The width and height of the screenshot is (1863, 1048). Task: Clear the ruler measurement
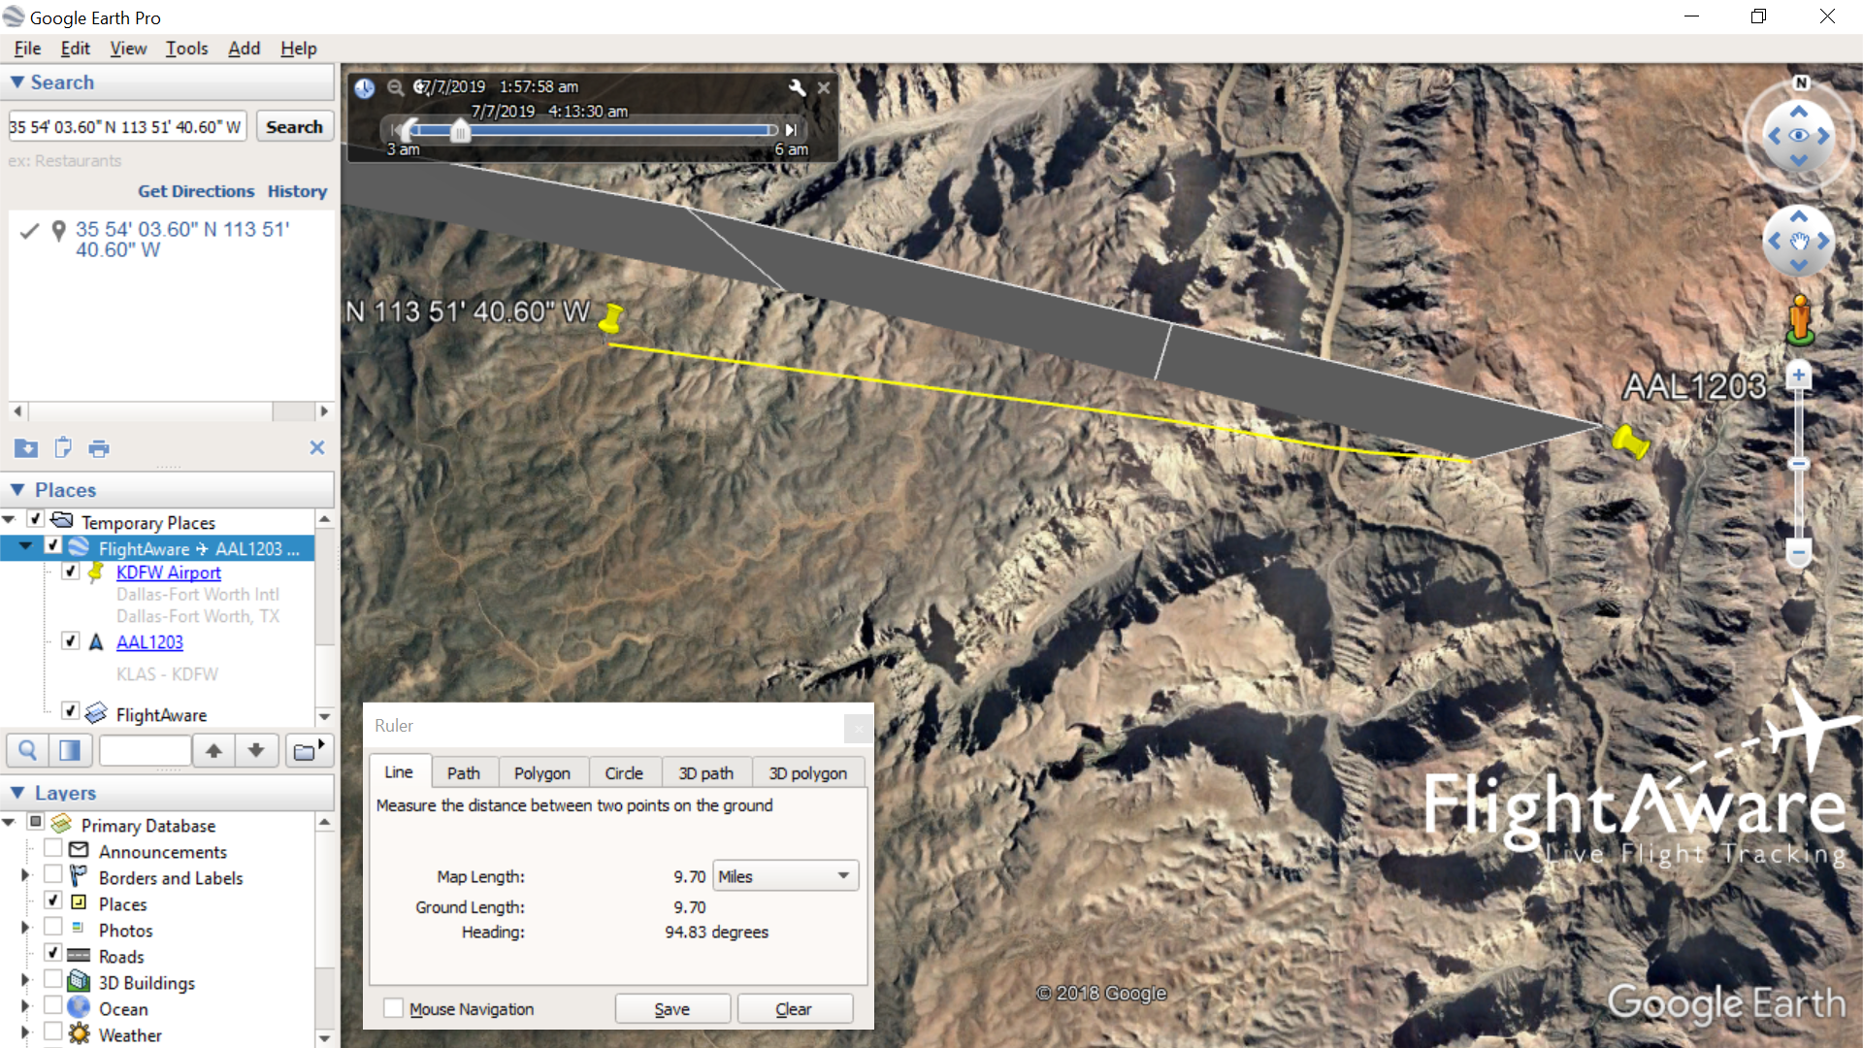(794, 1009)
